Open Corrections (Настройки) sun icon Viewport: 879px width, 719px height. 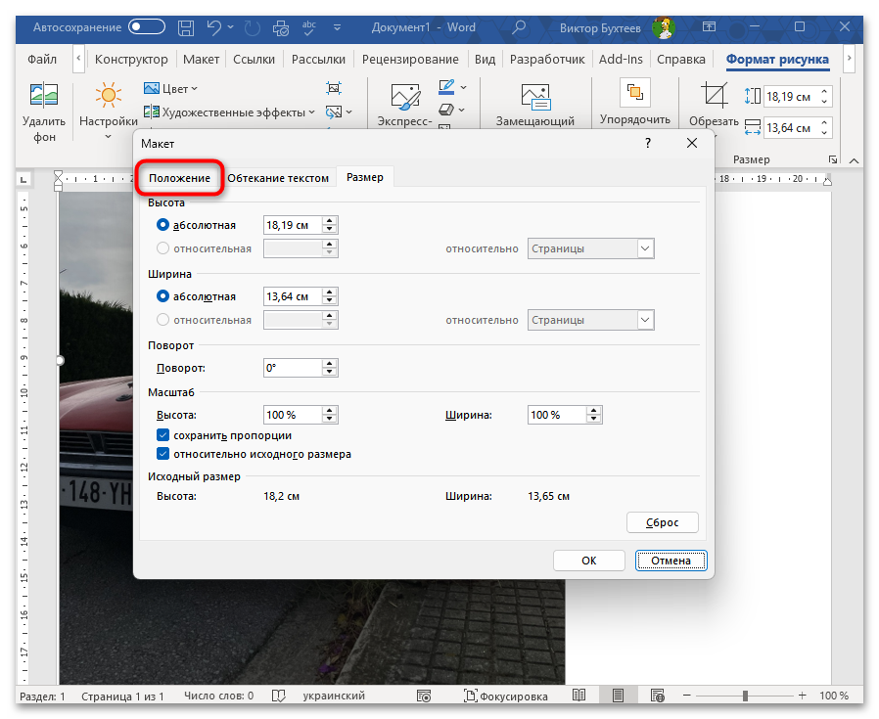pos(109,95)
